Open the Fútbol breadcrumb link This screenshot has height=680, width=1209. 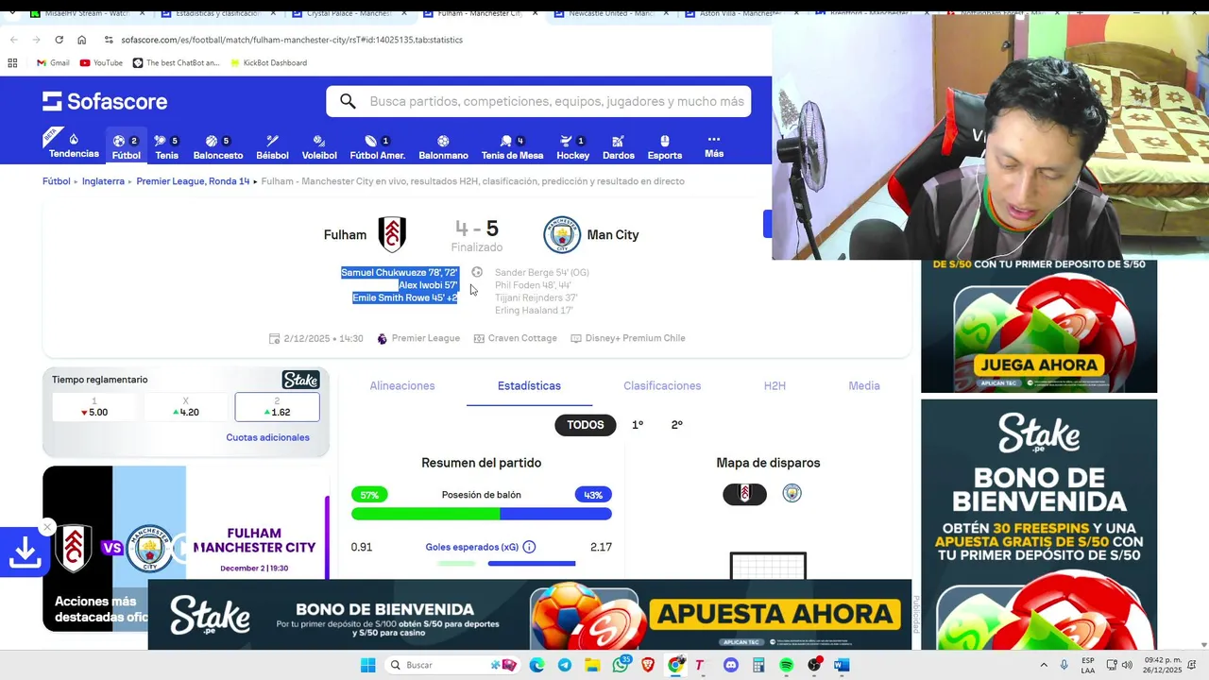point(57,181)
